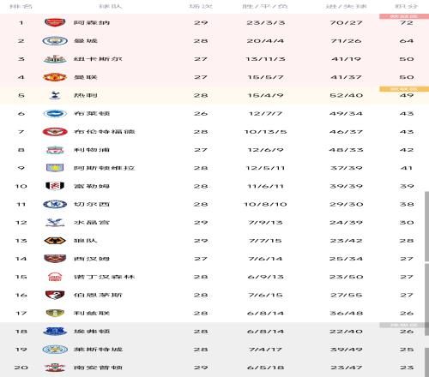Open team name 切尔西 in row 11
This screenshot has width=429, height=377.
click(92, 204)
